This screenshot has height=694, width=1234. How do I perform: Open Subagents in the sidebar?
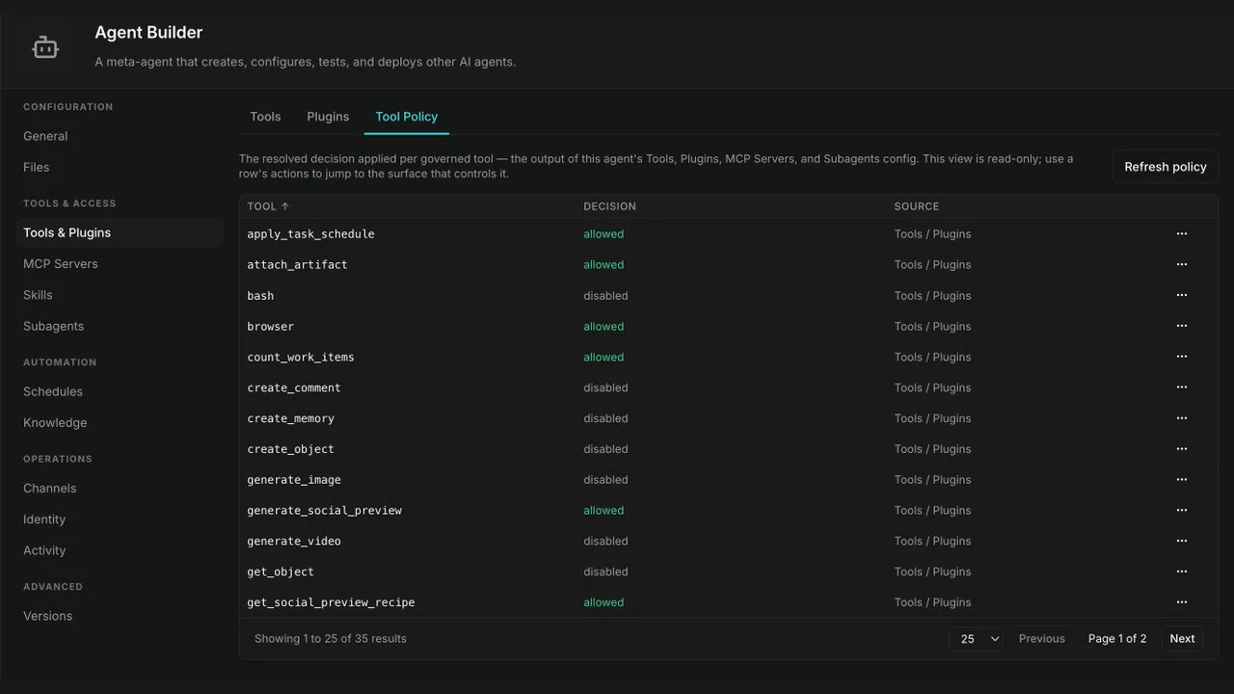(x=53, y=326)
